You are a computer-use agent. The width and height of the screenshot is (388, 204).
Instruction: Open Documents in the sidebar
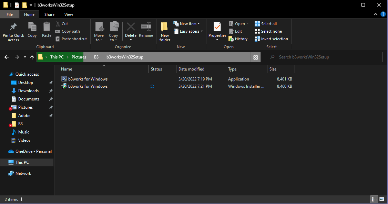point(29,99)
